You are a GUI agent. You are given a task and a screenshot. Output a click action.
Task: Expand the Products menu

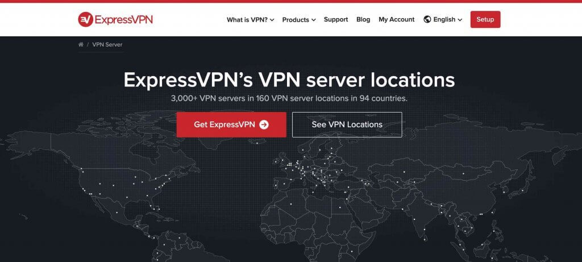299,20
